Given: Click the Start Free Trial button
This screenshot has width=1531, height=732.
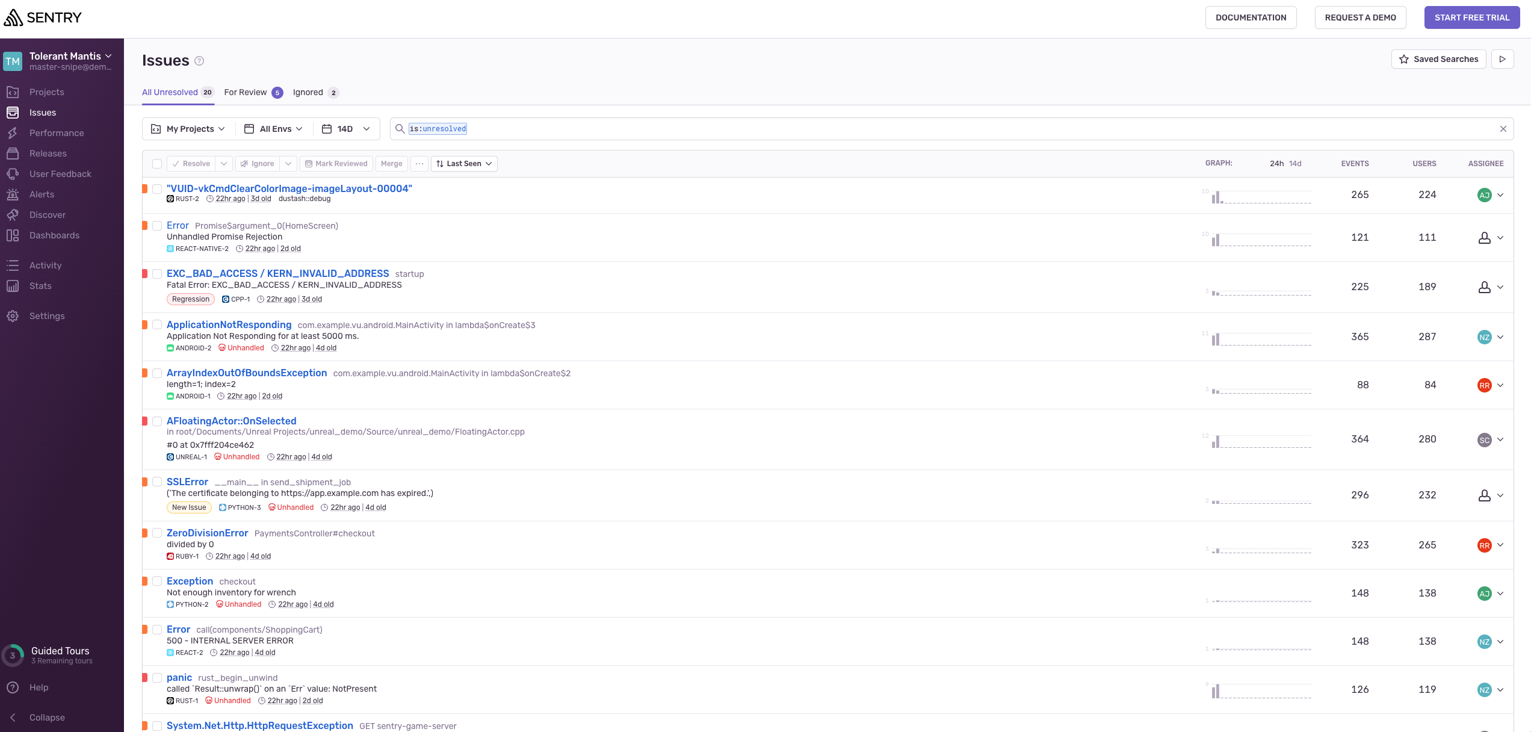Looking at the screenshot, I should coord(1471,17).
